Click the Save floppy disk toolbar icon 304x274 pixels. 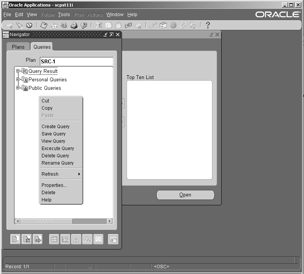(43, 25)
